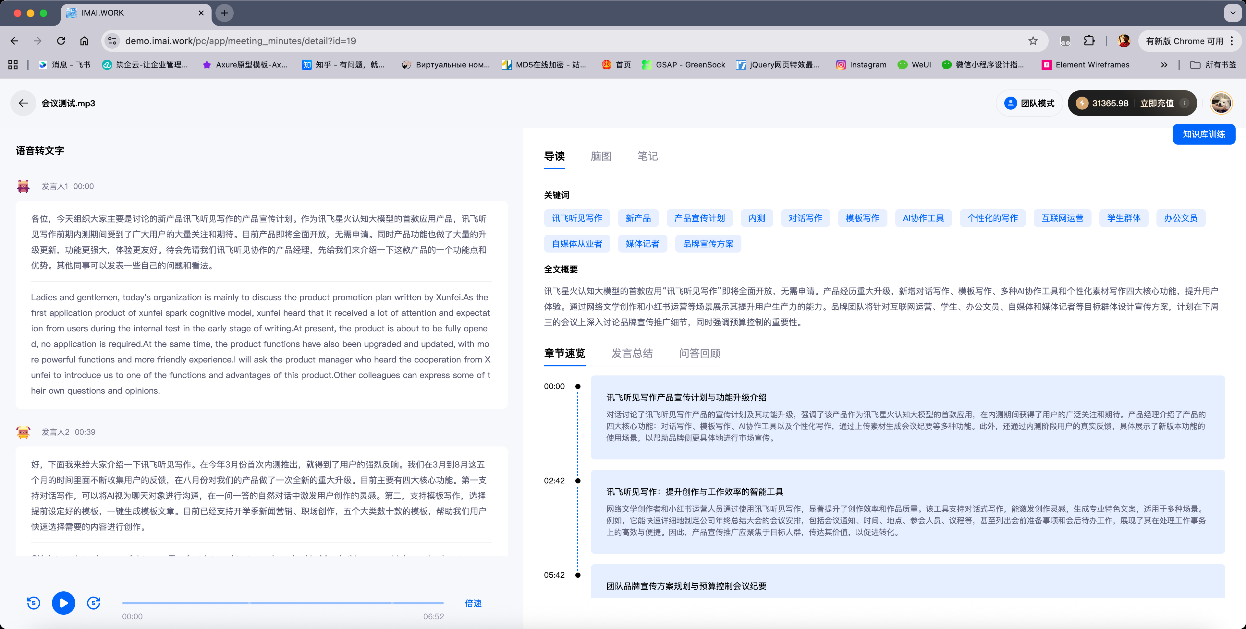The width and height of the screenshot is (1246, 629).
Task: Click the back arrow beside 会议测试.mp3
Action: tap(23, 103)
